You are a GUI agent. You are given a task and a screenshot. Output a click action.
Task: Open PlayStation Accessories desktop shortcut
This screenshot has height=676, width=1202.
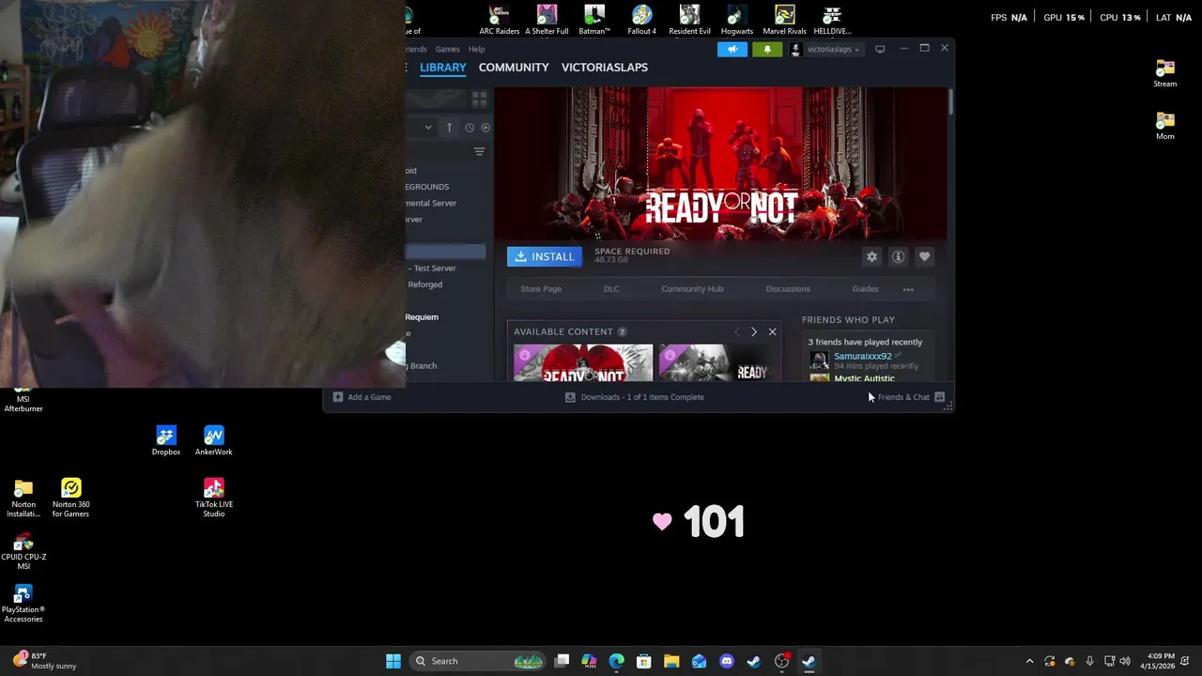tap(23, 604)
